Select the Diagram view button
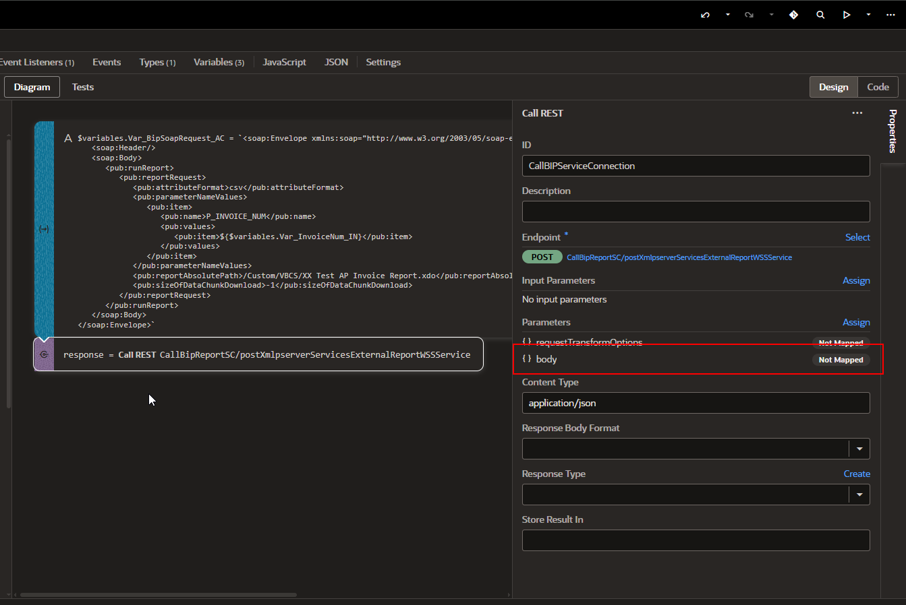This screenshot has width=906, height=605. [32, 87]
